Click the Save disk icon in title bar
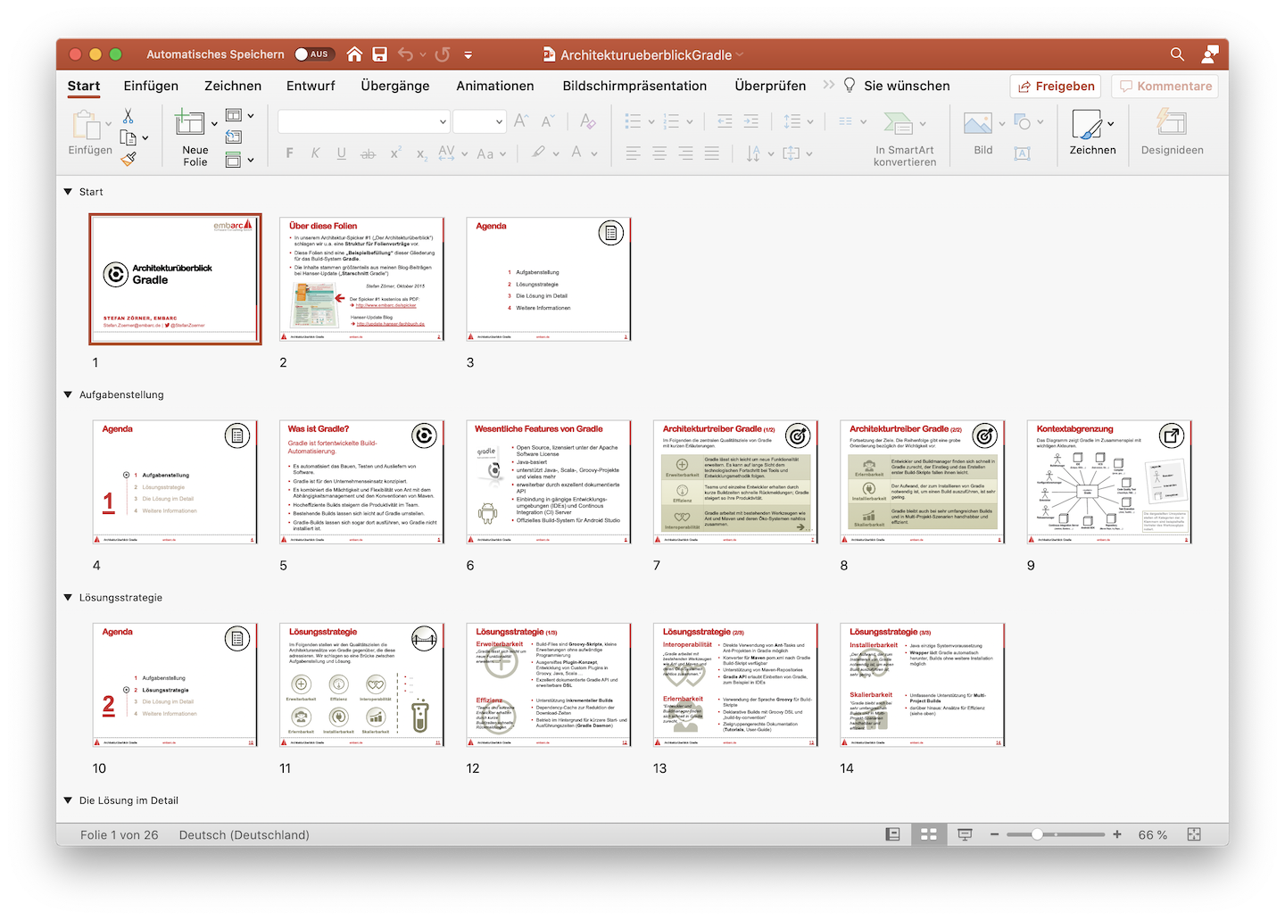This screenshot has height=920, width=1285. point(379,54)
